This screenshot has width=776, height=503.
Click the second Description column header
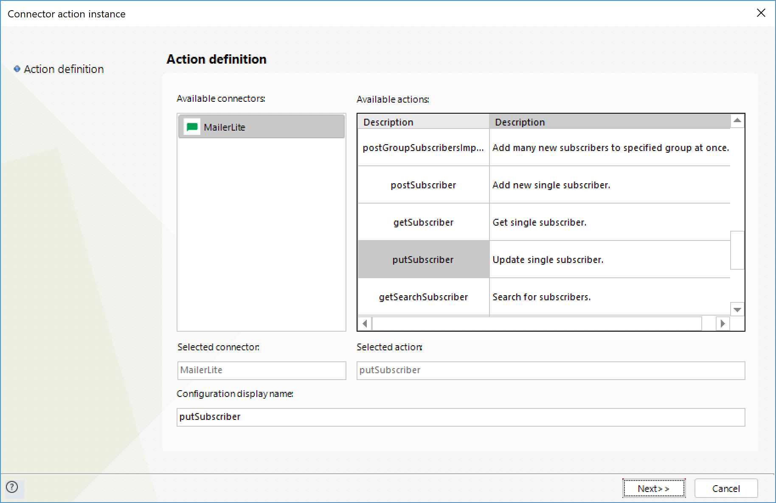610,122
